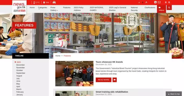Select February in the timeline
Image resolution: width=184 pixels, height=96 pixels.
point(20,92)
